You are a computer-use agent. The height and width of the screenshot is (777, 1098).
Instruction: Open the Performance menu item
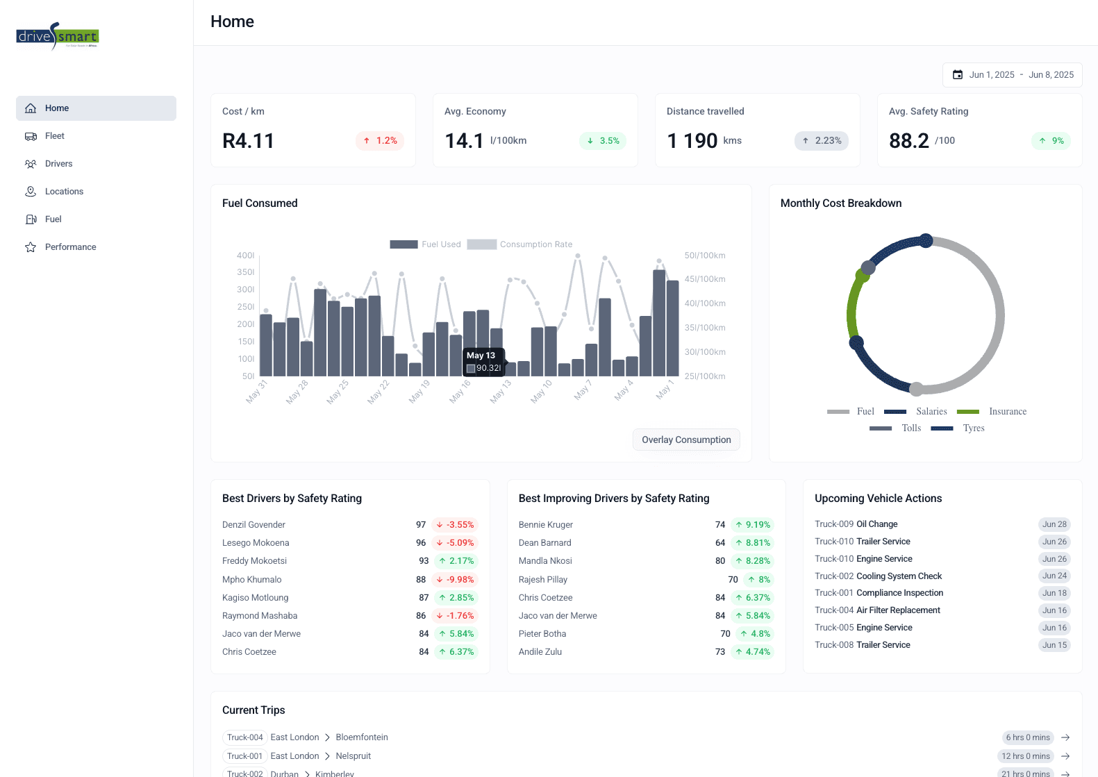96,247
